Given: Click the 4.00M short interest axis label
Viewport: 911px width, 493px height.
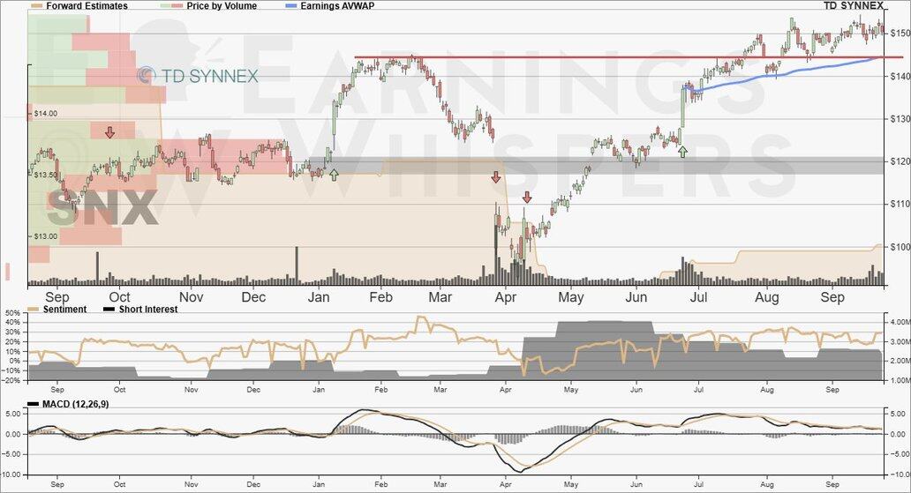Looking at the screenshot, I should coord(900,322).
